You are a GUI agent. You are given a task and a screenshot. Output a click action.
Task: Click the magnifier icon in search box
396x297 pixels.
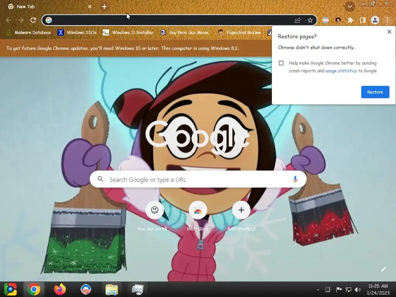100,179
